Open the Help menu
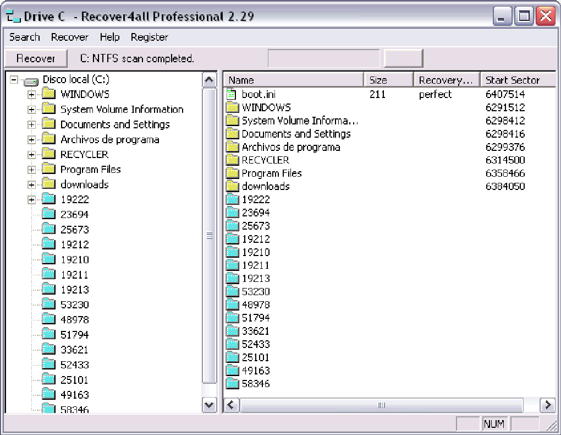This screenshot has height=435, width=561. [x=109, y=37]
